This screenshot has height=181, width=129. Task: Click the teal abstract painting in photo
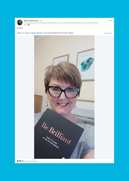click(87, 64)
